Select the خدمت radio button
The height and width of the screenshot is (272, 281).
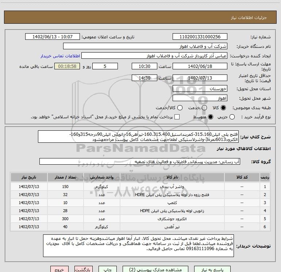pyautogui.click(x=204, y=108)
